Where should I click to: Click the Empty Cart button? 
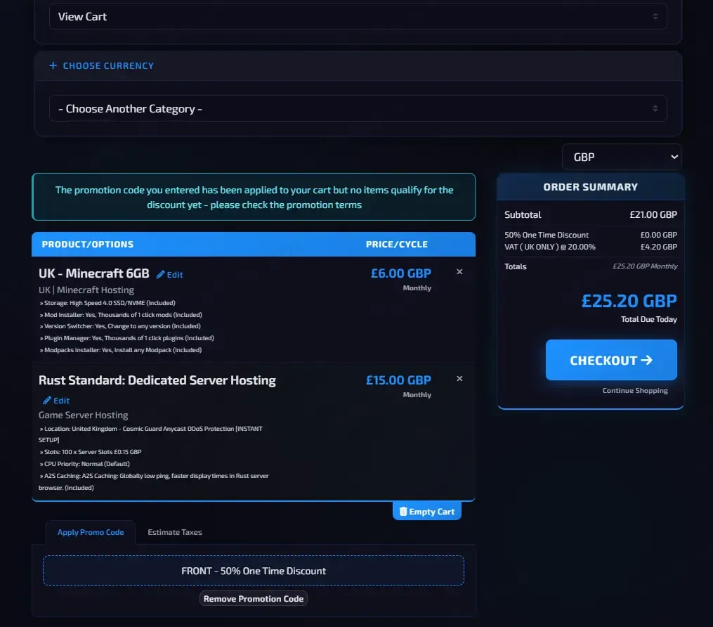[x=426, y=512]
